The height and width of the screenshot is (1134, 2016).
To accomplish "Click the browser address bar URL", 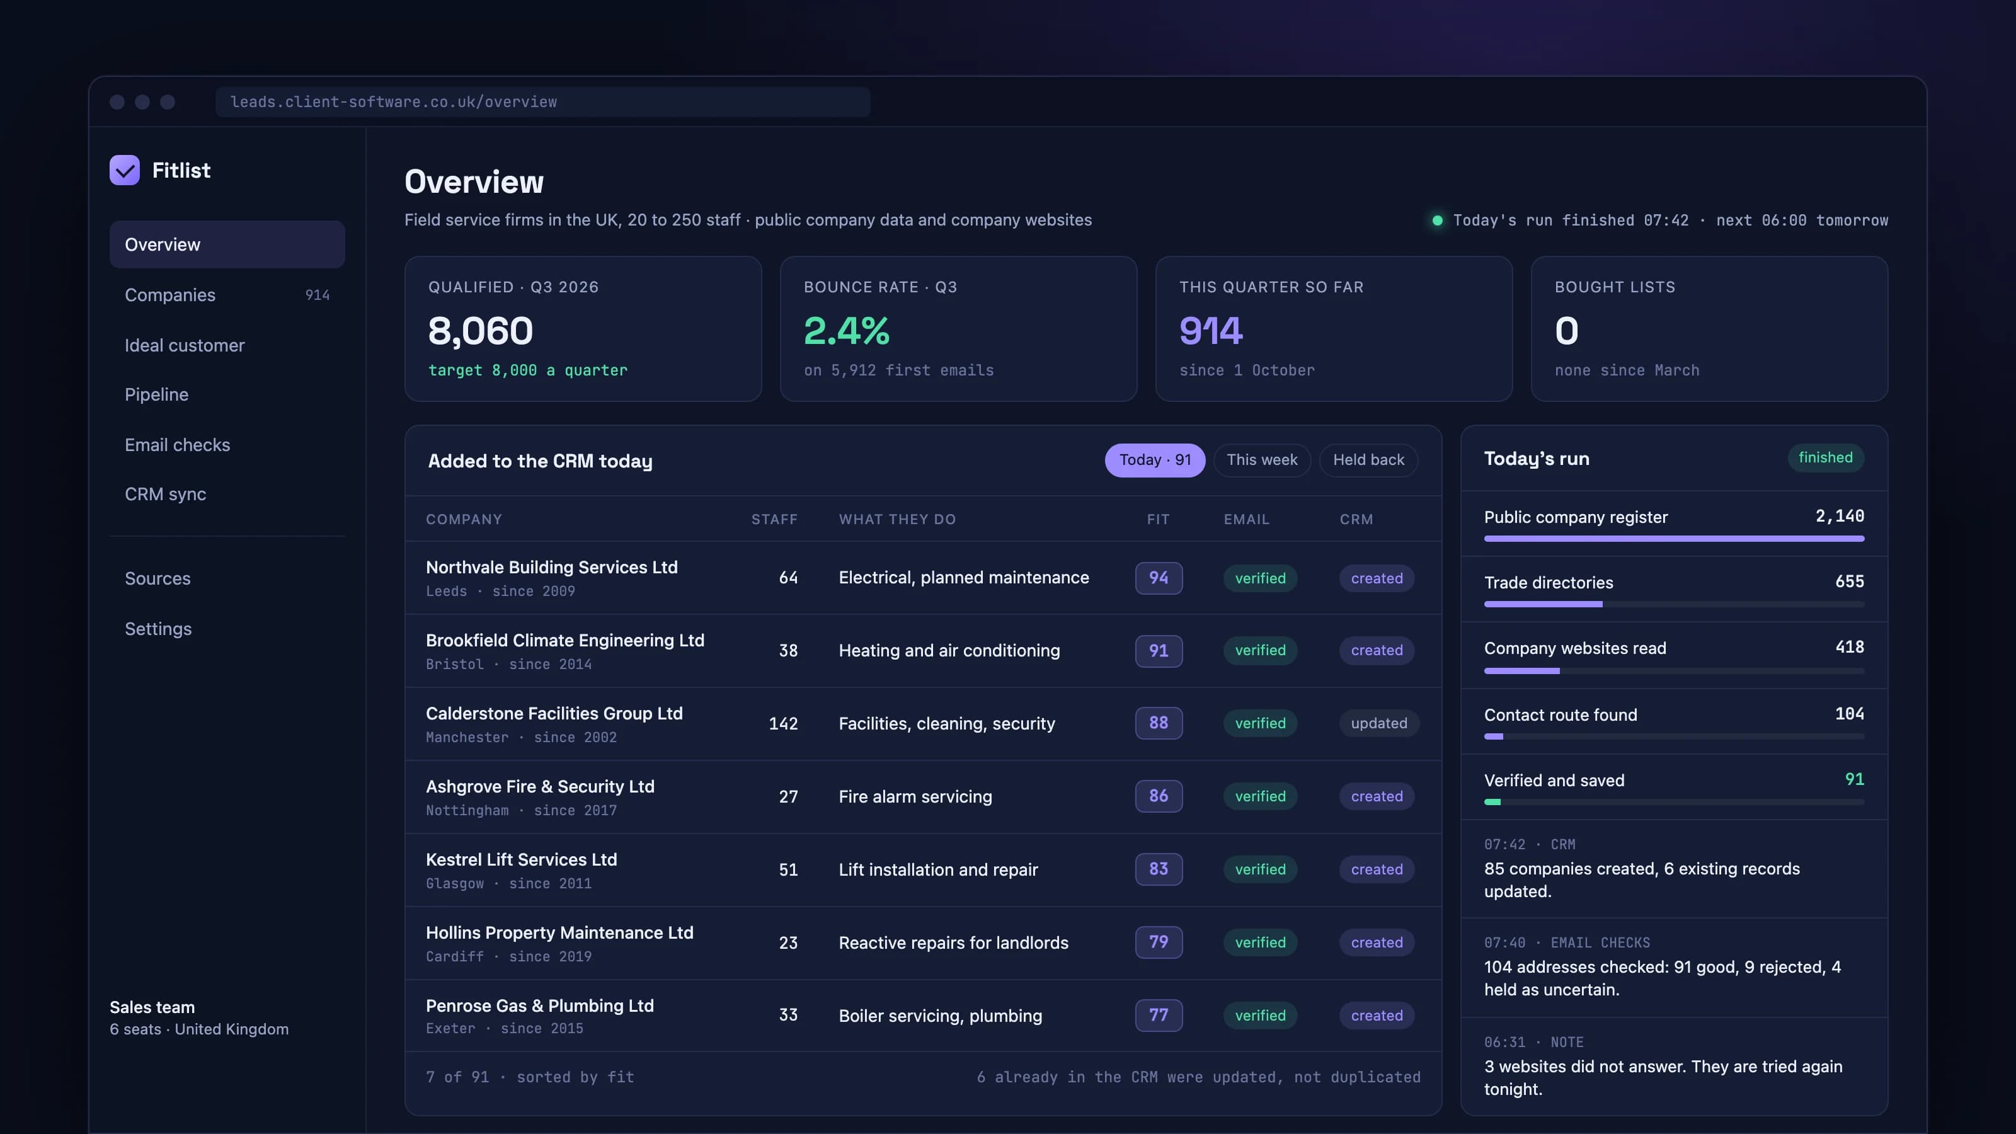I will 542,101.
